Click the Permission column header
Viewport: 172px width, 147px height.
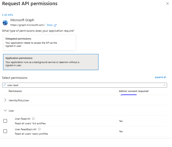[15, 91]
